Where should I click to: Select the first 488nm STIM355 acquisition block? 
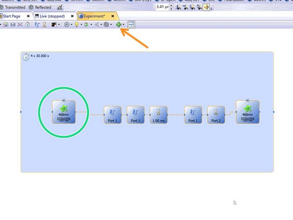click(64, 112)
